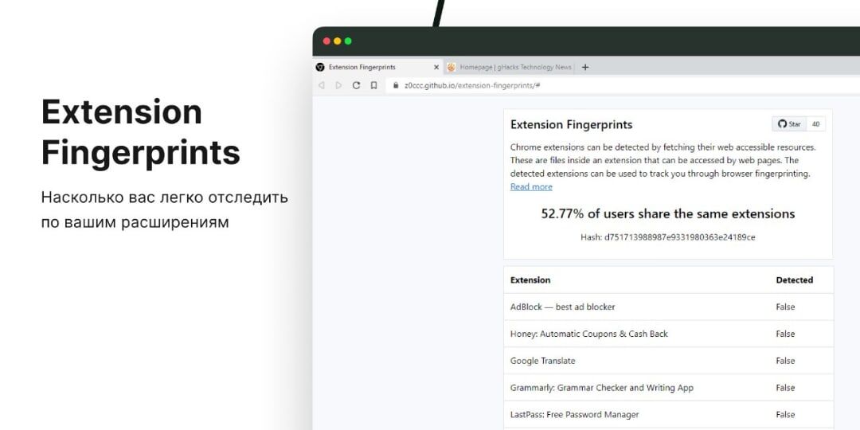860x430 pixels.
Task: Open the Read more link
Action: pyautogui.click(x=531, y=187)
